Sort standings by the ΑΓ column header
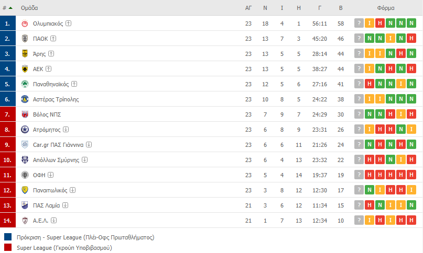Screen dimensions: 423x253 tap(248, 8)
